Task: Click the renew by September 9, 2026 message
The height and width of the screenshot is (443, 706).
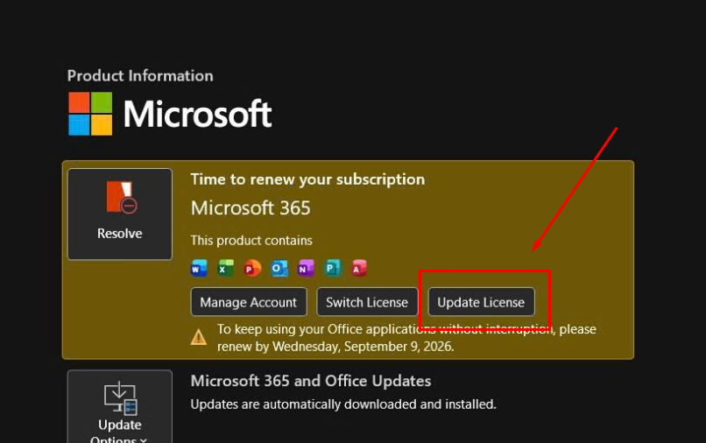Action: (x=406, y=338)
